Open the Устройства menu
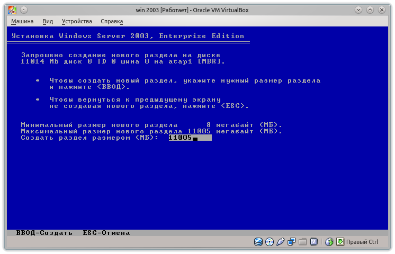 point(77,21)
